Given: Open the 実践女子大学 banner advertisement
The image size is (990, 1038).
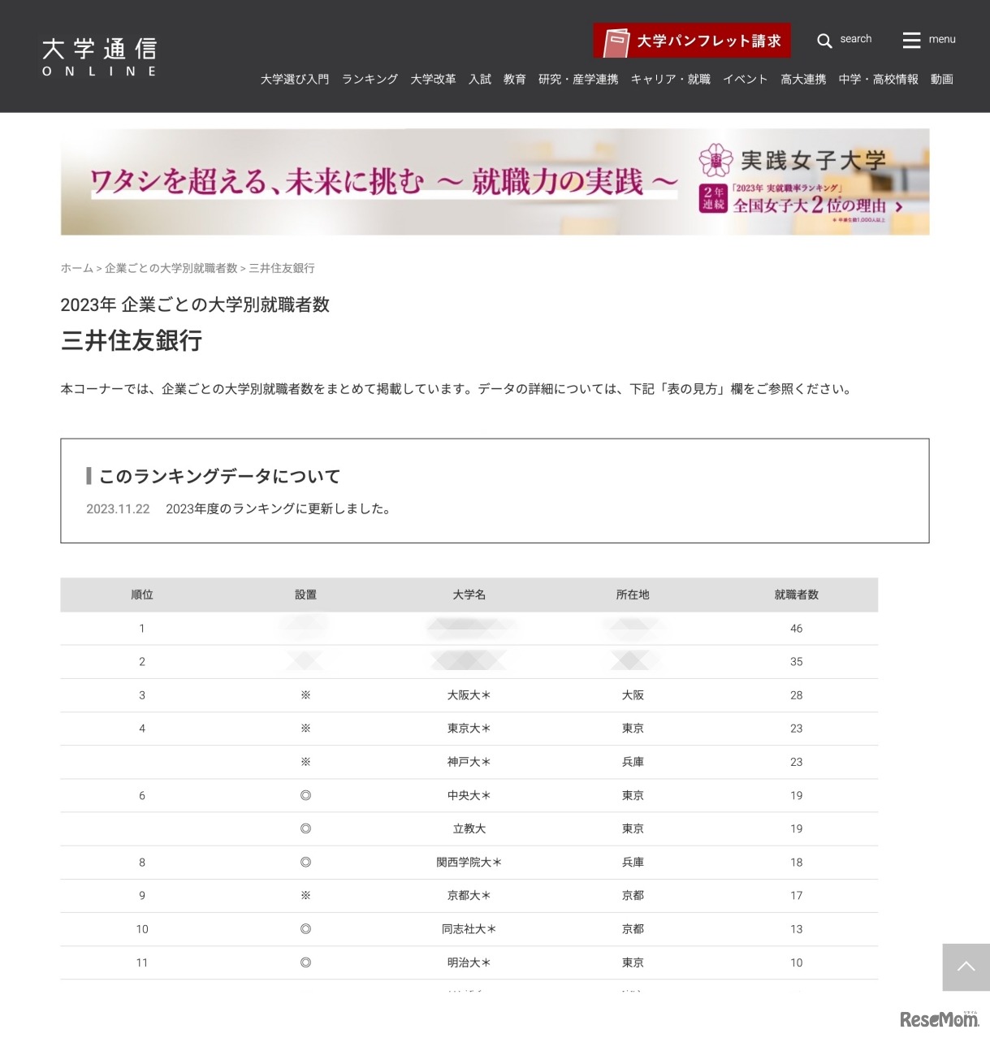Looking at the screenshot, I should pyautogui.click(x=495, y=182).
